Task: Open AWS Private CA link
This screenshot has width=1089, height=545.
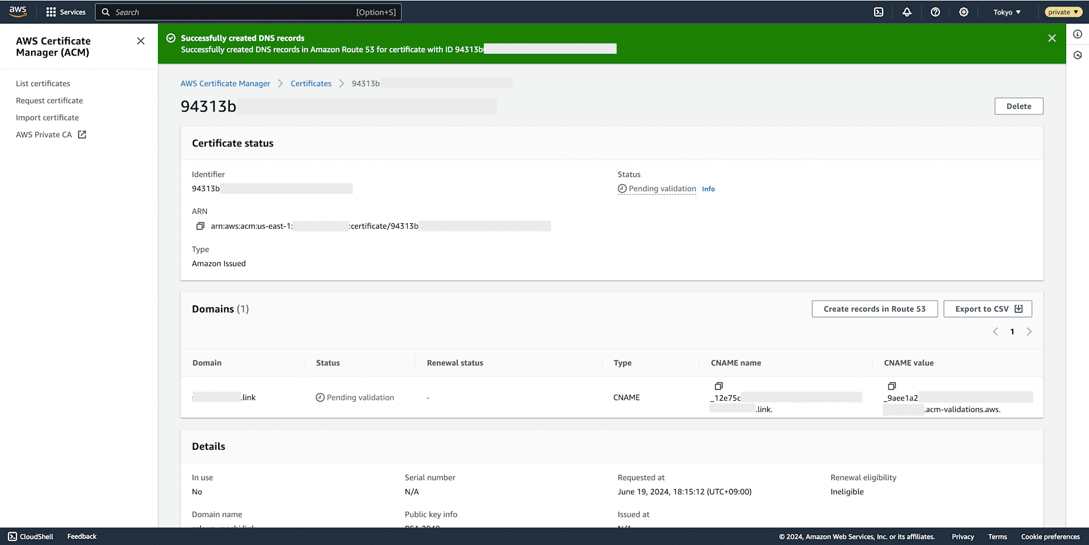Action: point(44,134)
